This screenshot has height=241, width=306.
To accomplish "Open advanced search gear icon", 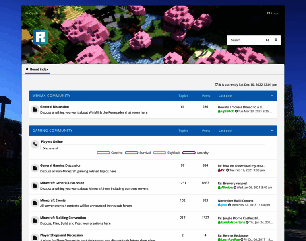I will click(x=276, y=40).
